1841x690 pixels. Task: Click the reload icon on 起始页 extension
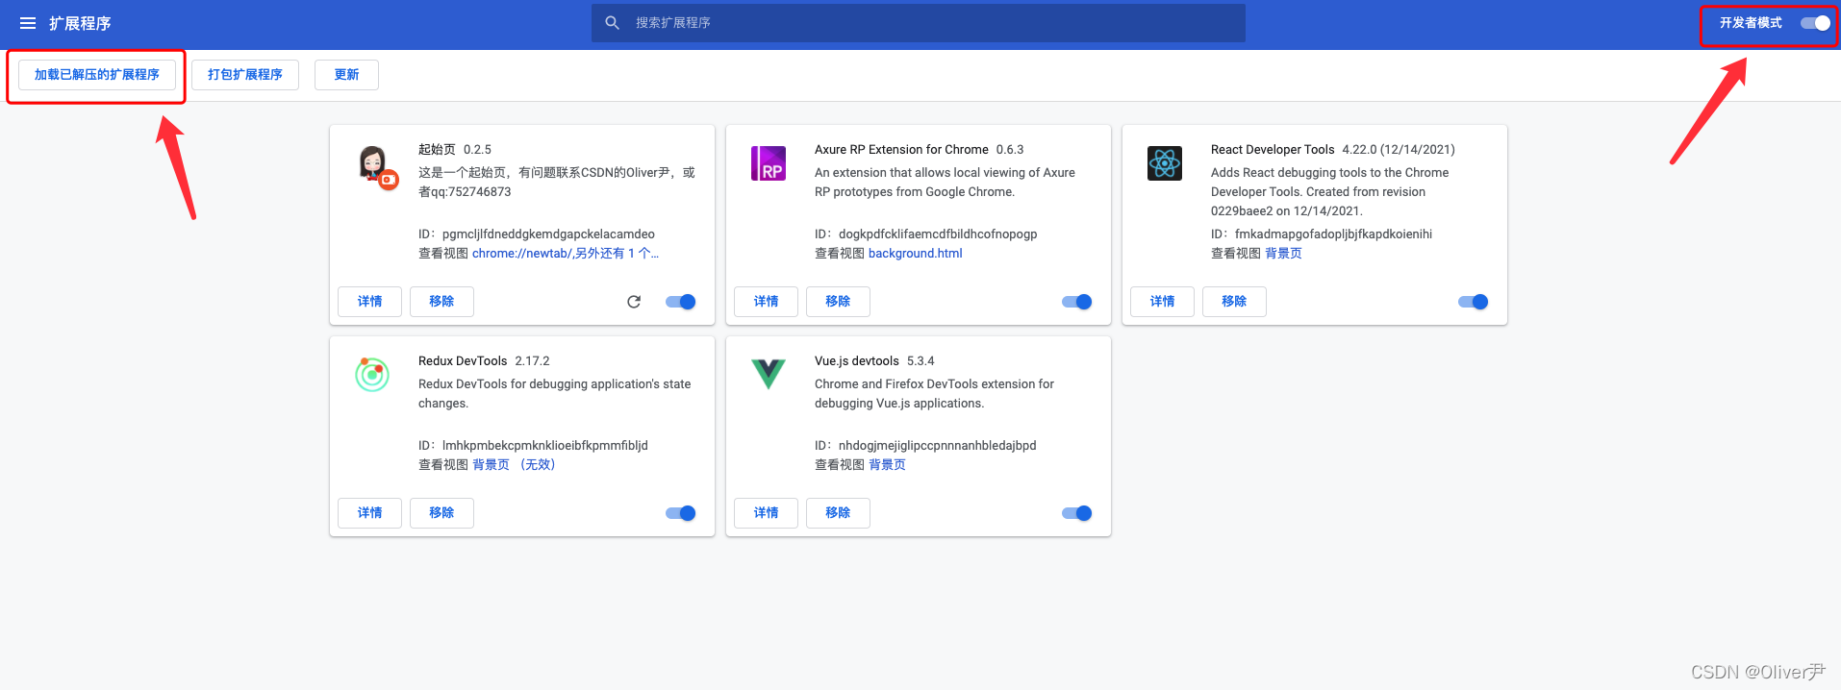click(x=634, y=302)
